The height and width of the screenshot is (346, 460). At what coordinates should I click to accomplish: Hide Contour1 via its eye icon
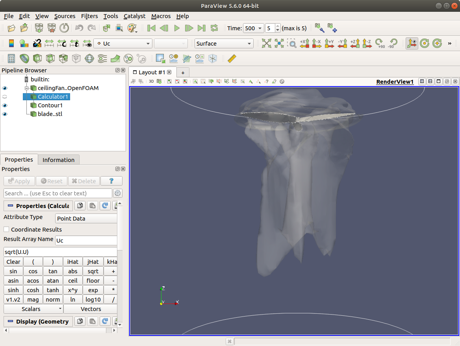pyautogui.click(x=5, y=105)
